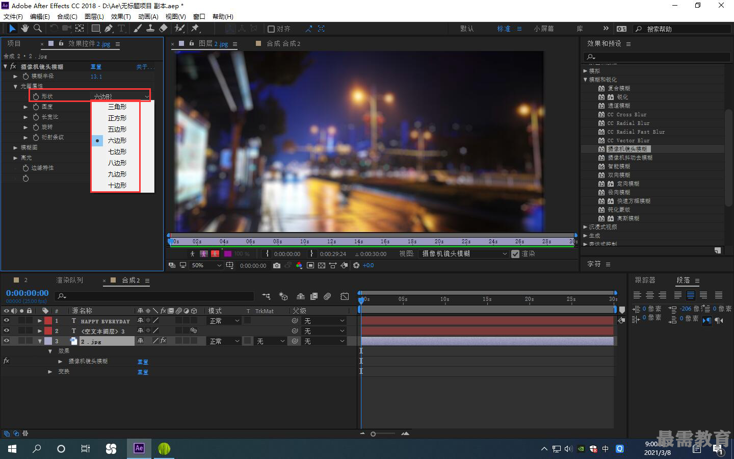Switch to the 小屏幕 workspace
The width and height of the screenshot is (734, 459).
pos(544,29)
